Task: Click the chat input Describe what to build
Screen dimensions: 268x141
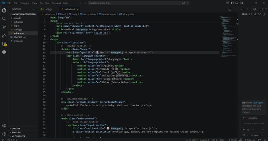Action: click(254, 123)
